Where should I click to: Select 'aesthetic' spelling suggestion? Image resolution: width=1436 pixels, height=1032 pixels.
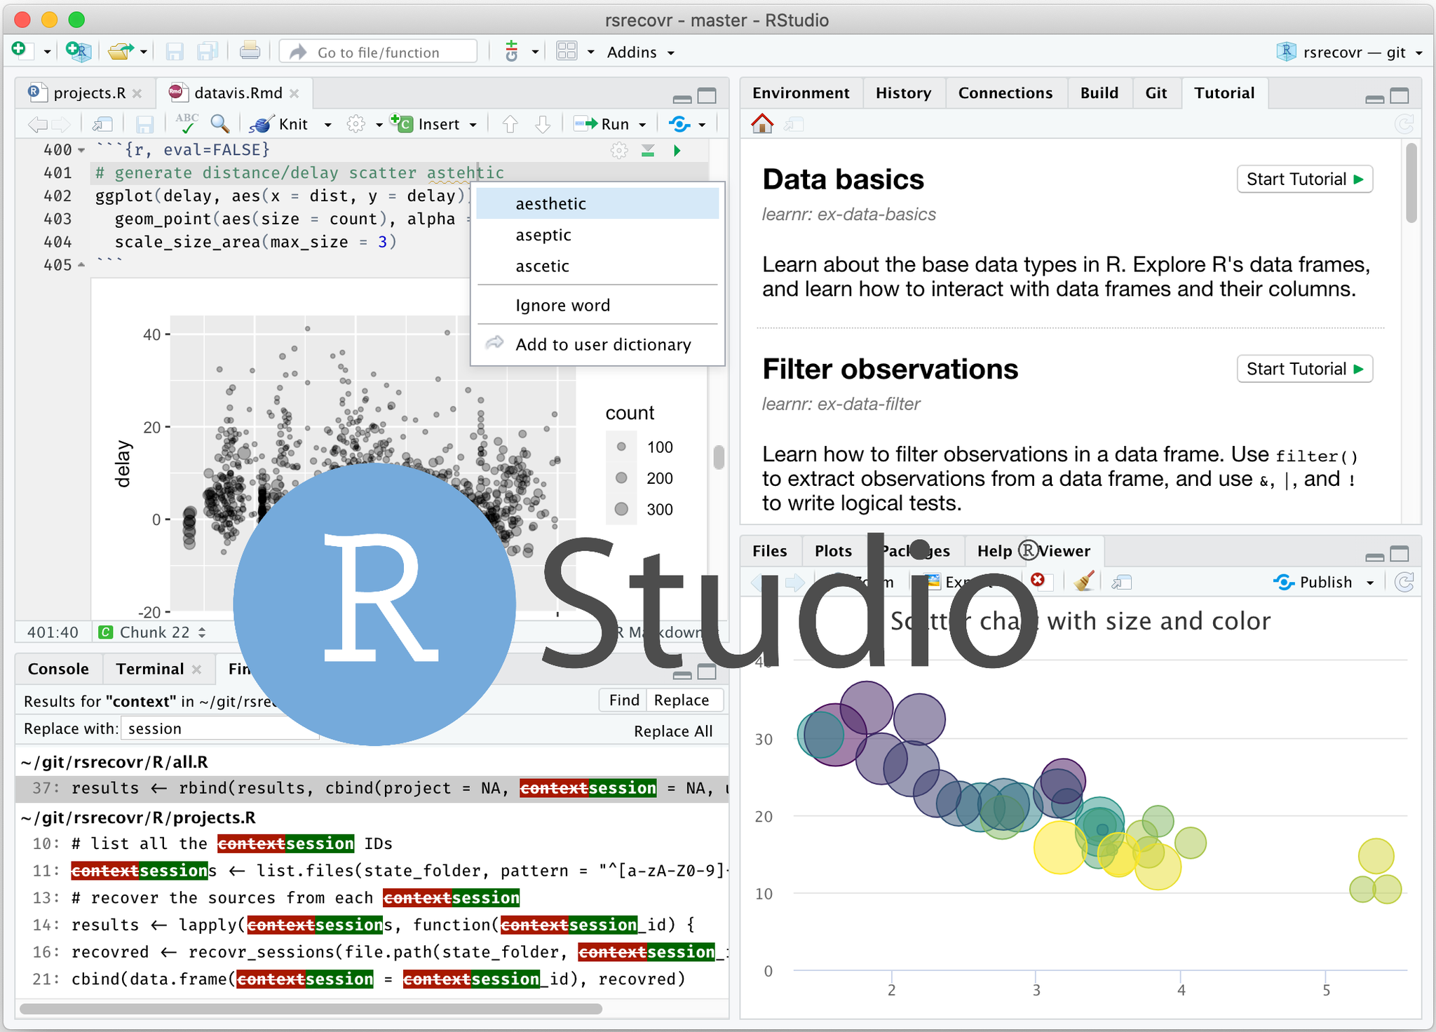tap(597, 203)
